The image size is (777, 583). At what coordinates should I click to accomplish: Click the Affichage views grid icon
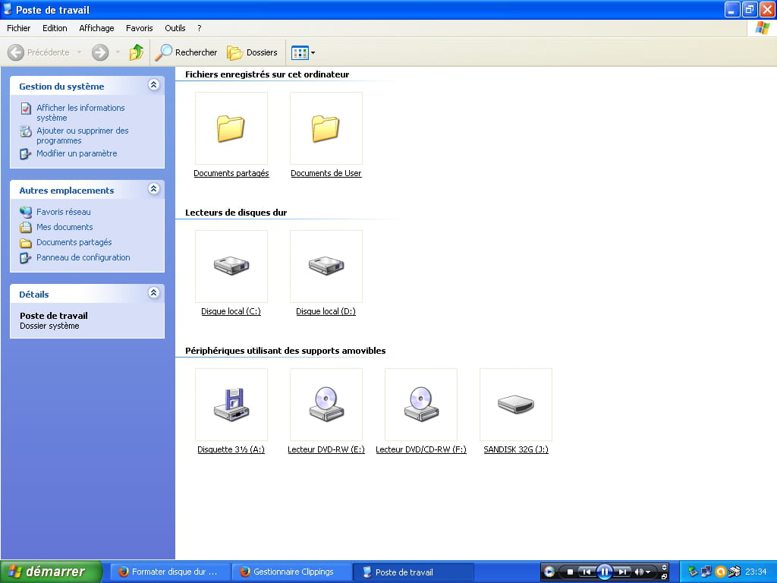[x=300, y=52]
